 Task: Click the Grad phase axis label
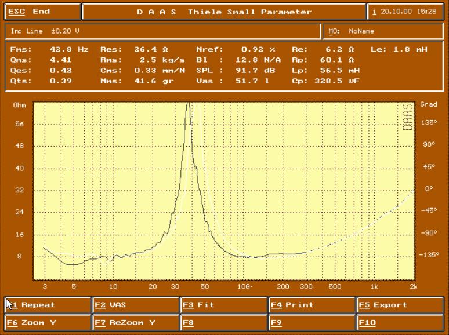pyautogui.click(x=428, y=105)
